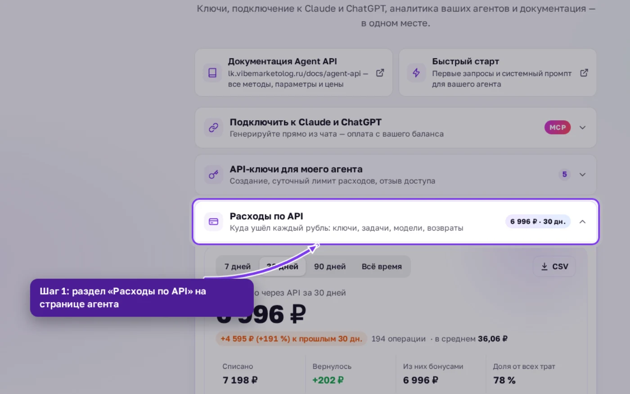630x394 pixels.
Task: Open the Документация Agent API title
Action: pos(282,61)
